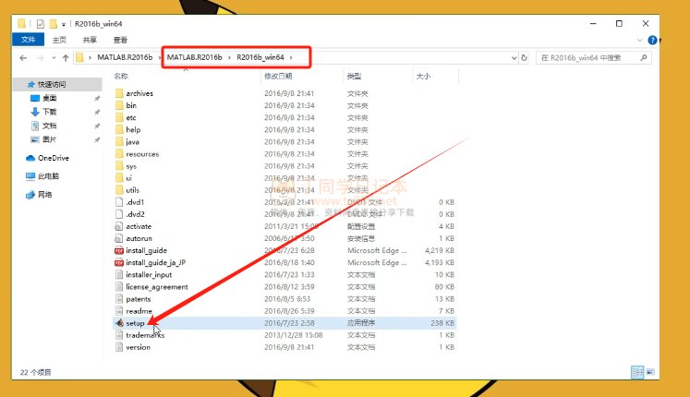Click the Up one level arrow
Image resolution: width=690 pixels, height=397 pixels.
click(64, 58)
